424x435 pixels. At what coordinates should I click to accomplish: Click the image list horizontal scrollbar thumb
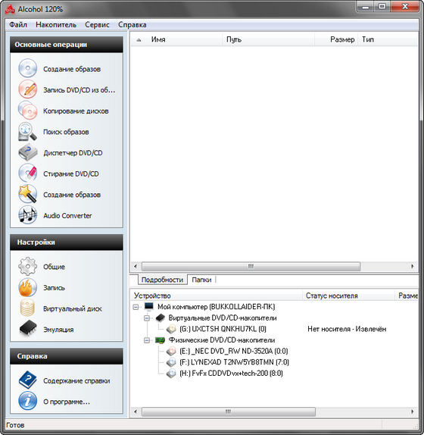[251, 266]
